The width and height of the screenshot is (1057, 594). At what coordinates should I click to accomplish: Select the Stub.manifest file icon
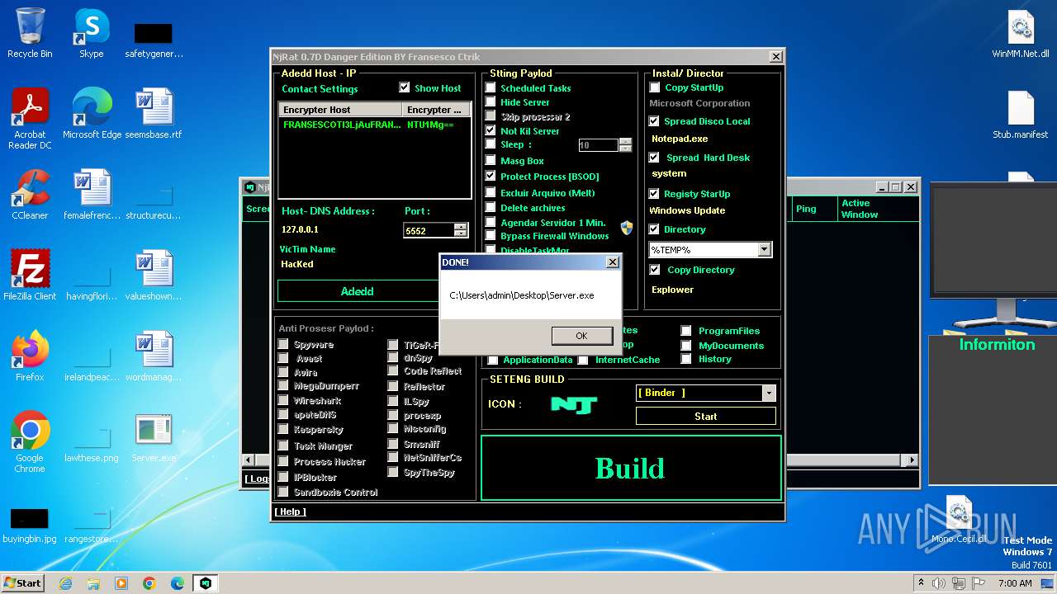[x=1021, y=113]
